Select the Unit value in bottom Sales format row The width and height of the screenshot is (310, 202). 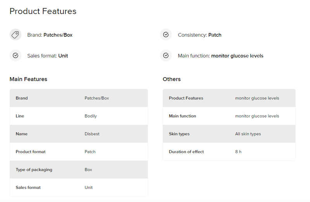click(x=89, y=188)
